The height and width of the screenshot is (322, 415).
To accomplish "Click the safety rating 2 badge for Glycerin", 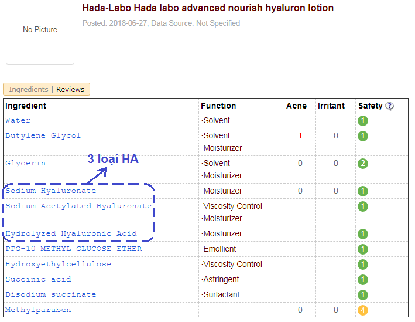I will coord(363,164).
